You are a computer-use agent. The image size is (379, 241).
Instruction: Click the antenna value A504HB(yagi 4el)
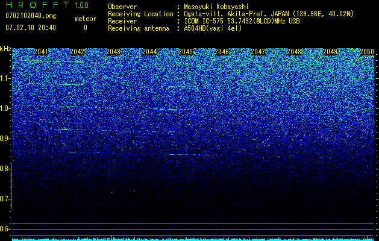point(213,28)
